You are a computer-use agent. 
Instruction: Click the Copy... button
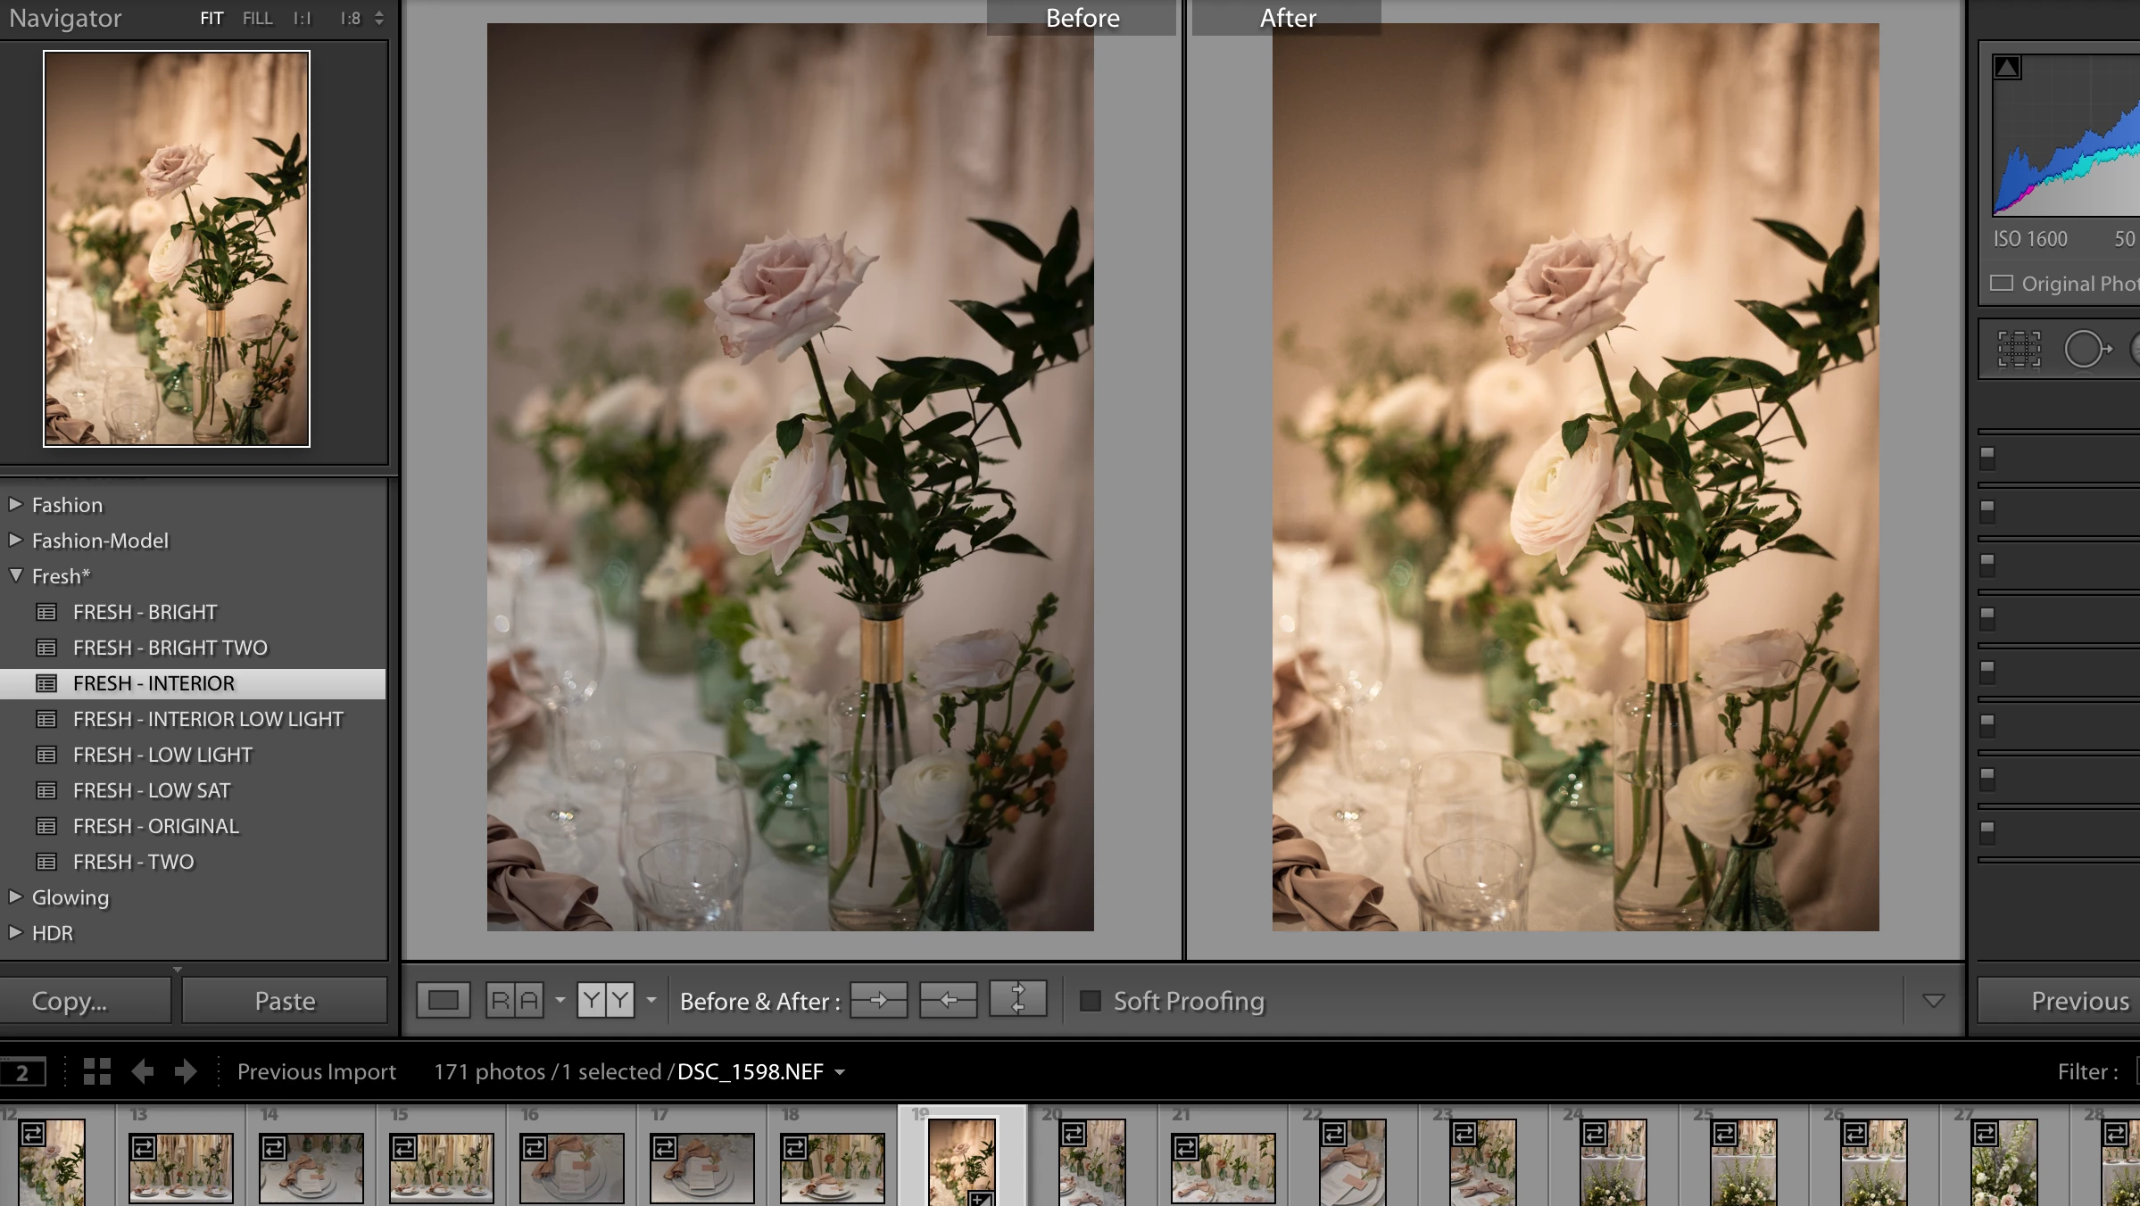[85, 1001]
